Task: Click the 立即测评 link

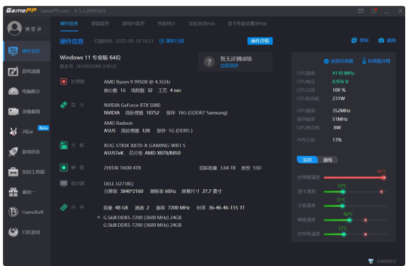Action: pos(229,66)
